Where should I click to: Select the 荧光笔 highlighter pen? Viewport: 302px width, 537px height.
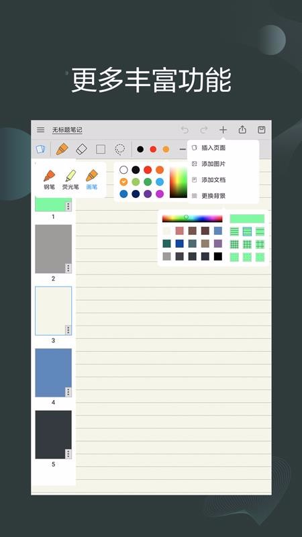click(70, 179)
